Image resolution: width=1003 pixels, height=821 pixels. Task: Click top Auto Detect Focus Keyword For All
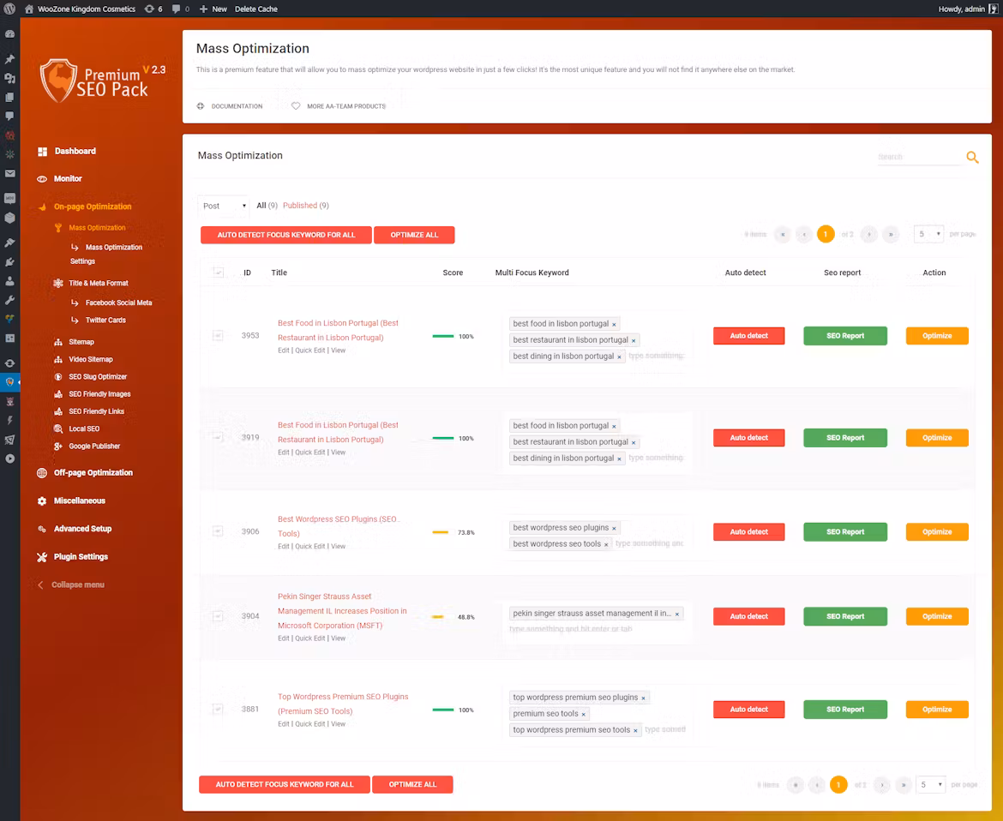(286, 236)
